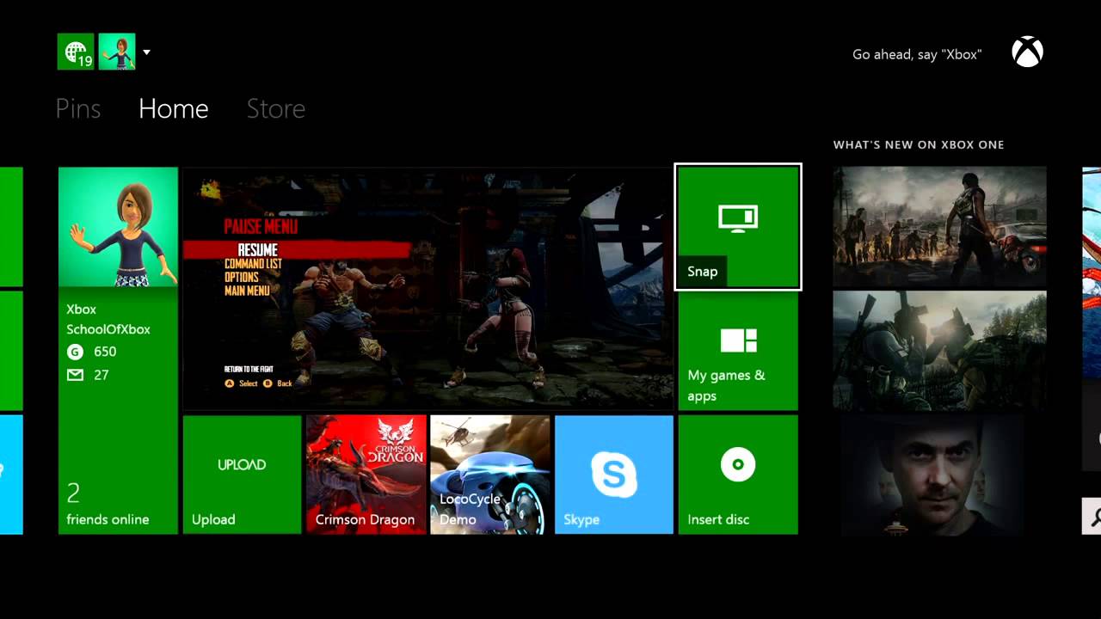Open My games & apps tile
Screen dimensions: 1101x619
point(738,351)
